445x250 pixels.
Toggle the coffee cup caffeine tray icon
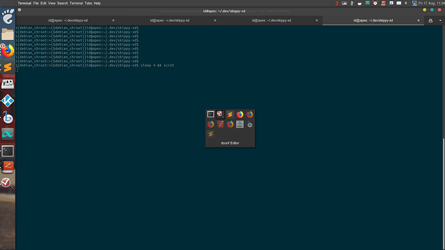pyautogui.click(x=359, y=3)
